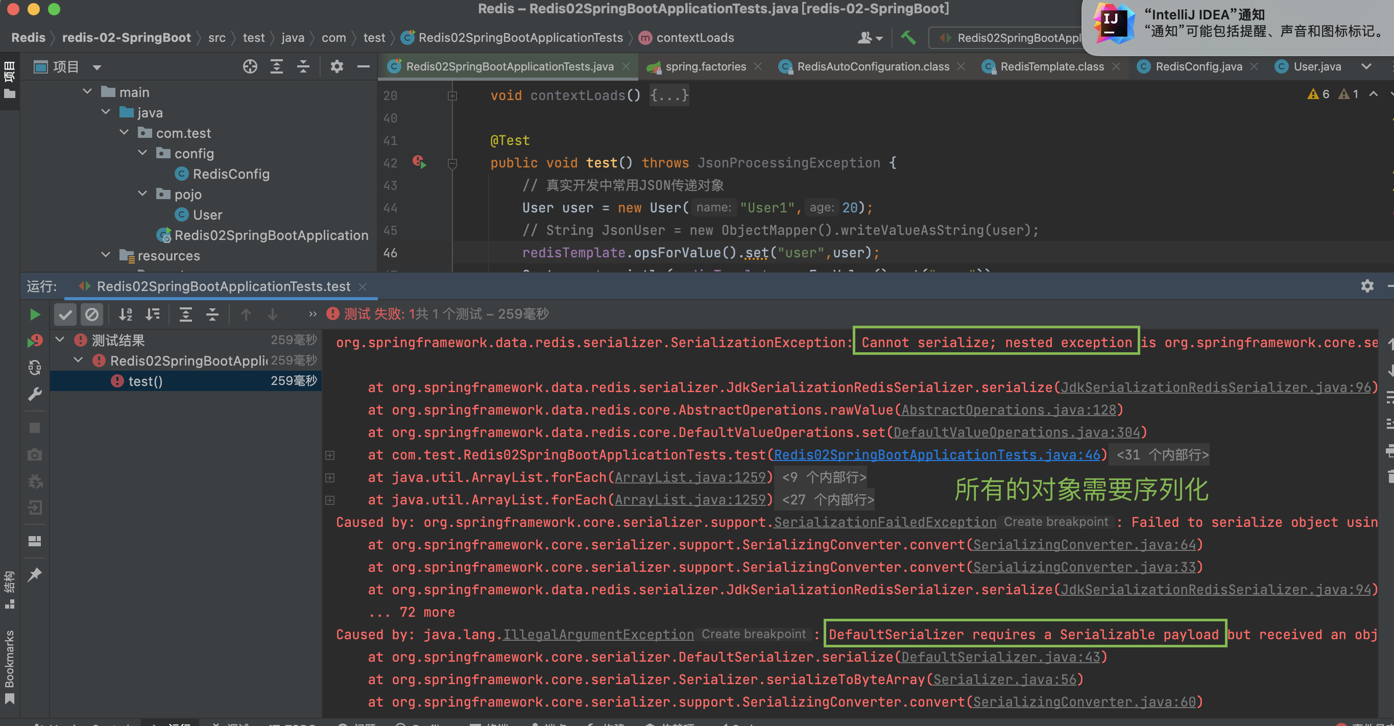Collapse the config package
The image size is (1394, 726).
[143, 153]
